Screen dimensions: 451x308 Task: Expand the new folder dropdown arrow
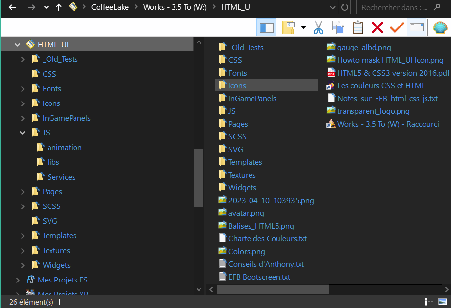[x=302, y=27]
